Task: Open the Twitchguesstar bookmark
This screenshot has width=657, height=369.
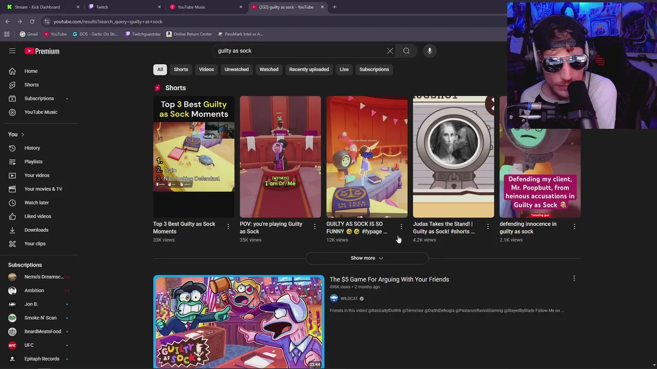Action: click(x=143, y=34)
